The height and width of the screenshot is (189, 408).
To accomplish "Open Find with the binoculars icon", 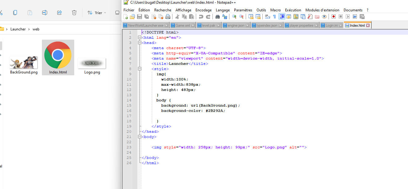I will pyautogui.click(x=217, y=17).
